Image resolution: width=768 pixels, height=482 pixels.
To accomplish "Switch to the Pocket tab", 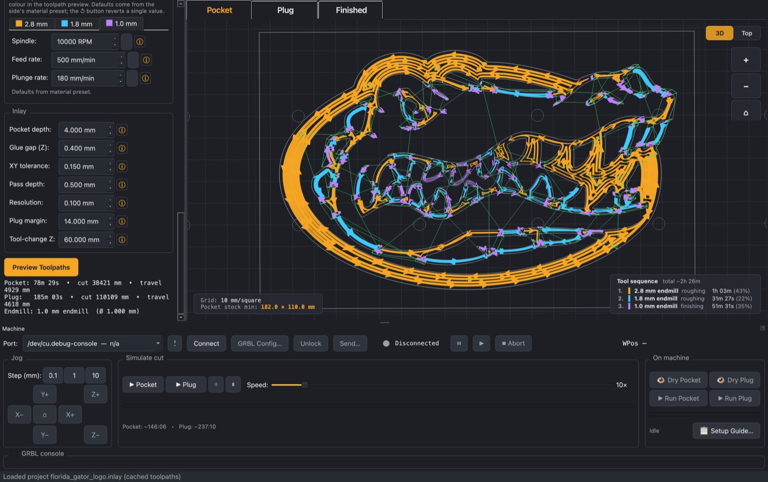I will click(219, 10).
